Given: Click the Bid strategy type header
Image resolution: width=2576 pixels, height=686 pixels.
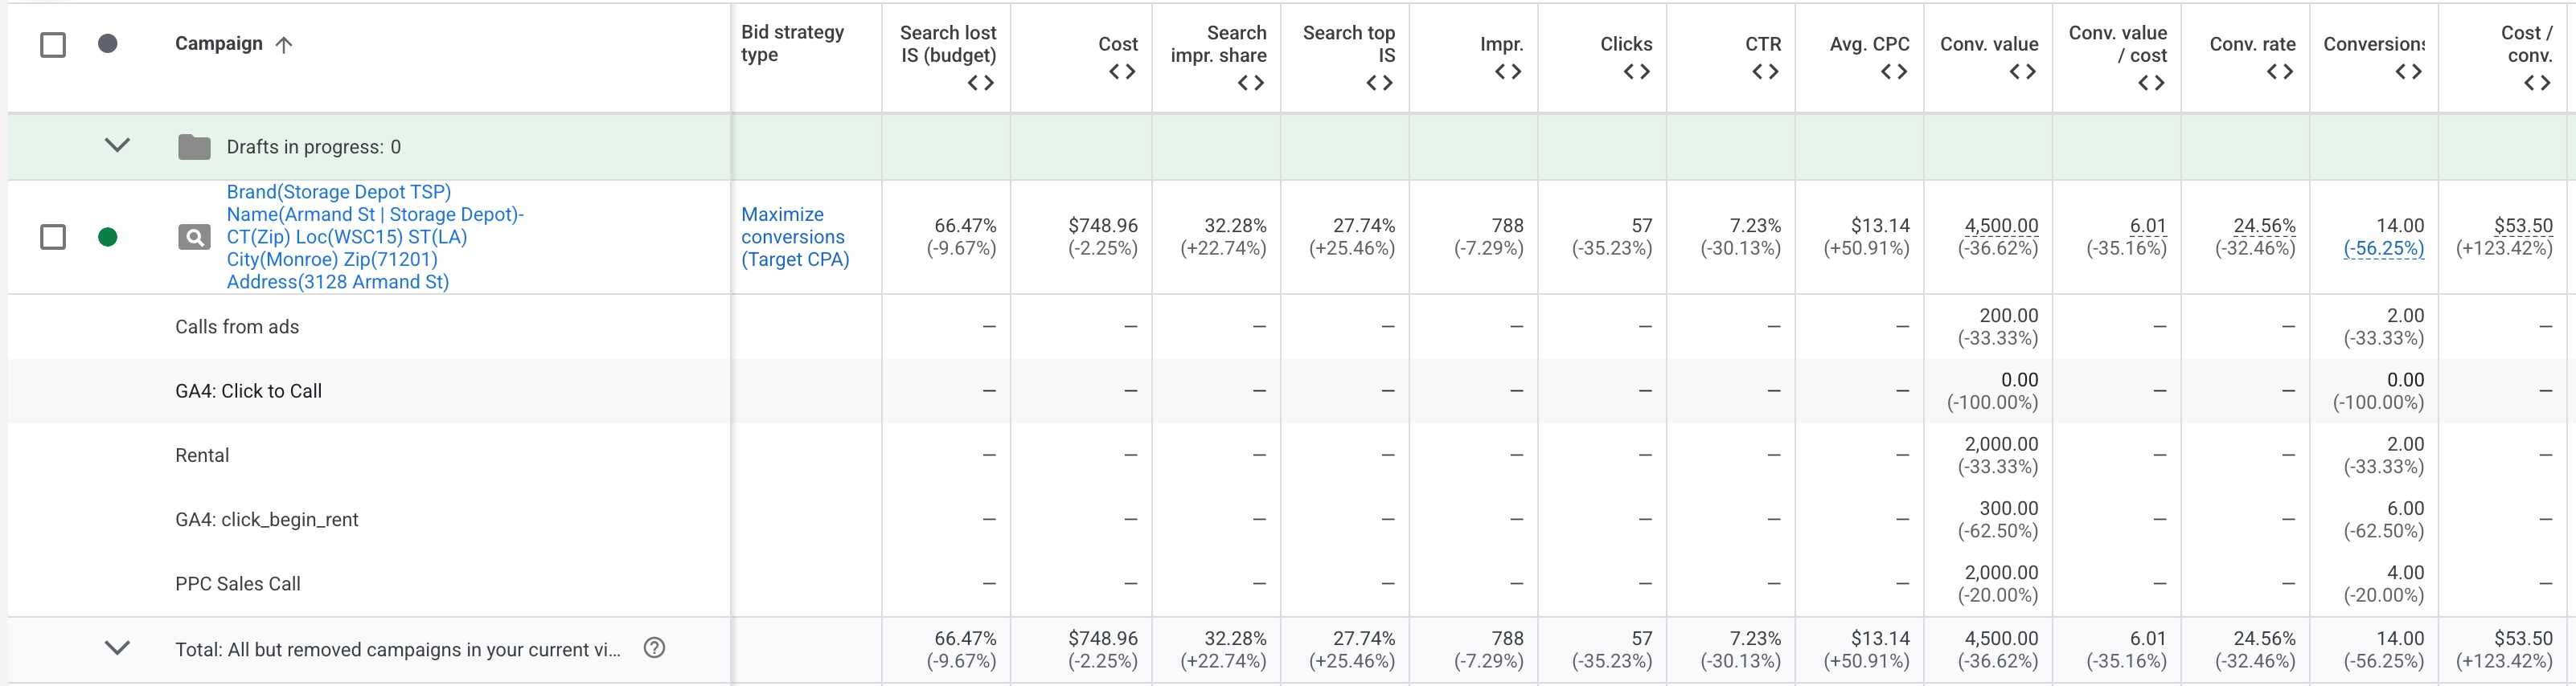Looking at the screenshot, I should click(792, 44).
